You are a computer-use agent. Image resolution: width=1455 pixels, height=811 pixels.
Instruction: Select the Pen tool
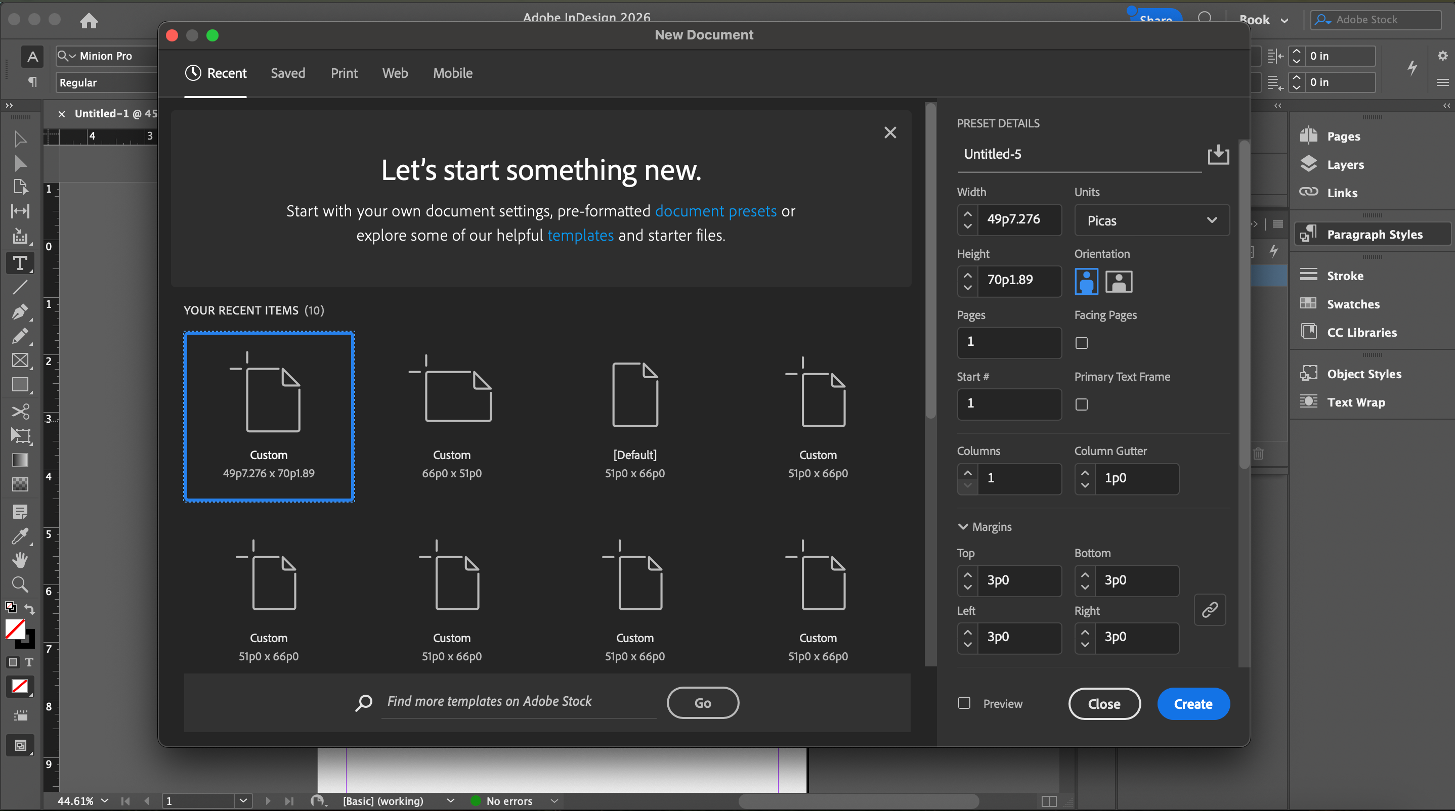coord(20,311)
